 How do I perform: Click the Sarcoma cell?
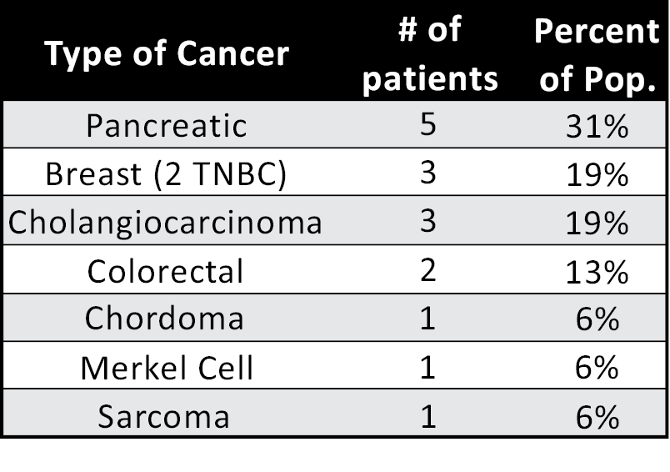point(163,415)
